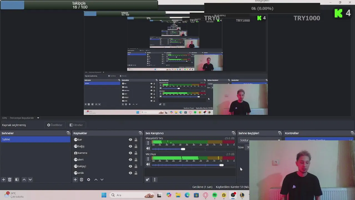Hide the bar source with eye icon

[130, 140]
